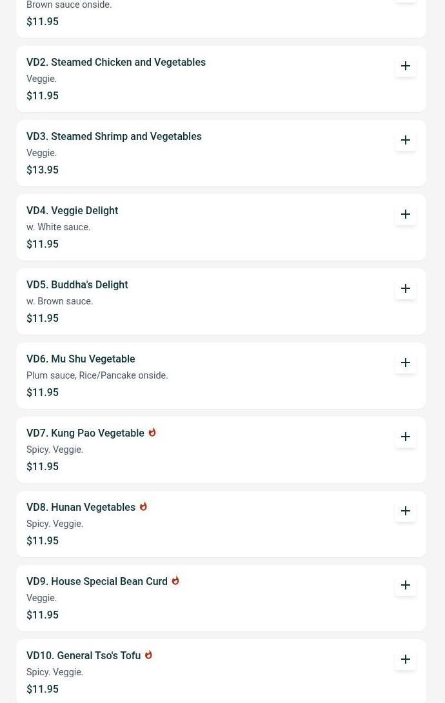This screenshot has height=703, width=445.
Task: Add VD7 Kung Pao Vegetable to cart
Action: pyautogui.click(x=406, y=437)
